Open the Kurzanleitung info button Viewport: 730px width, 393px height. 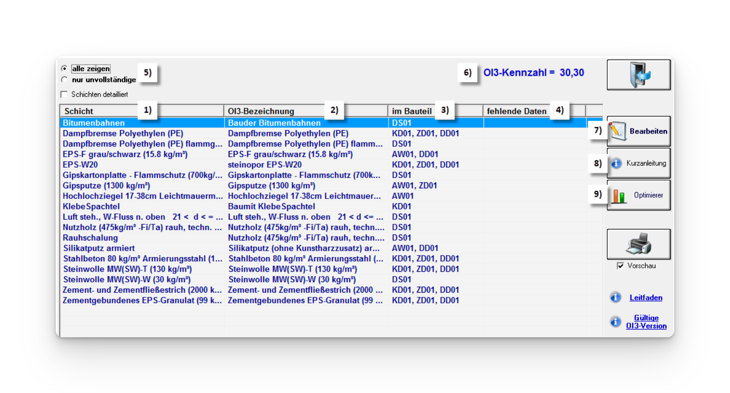(x=639, y=163)
